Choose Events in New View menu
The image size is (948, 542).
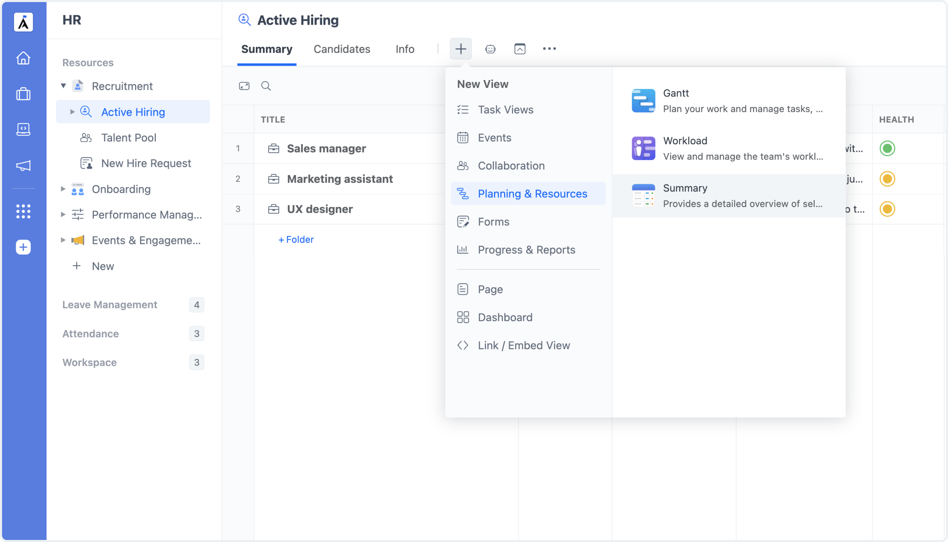528,138
